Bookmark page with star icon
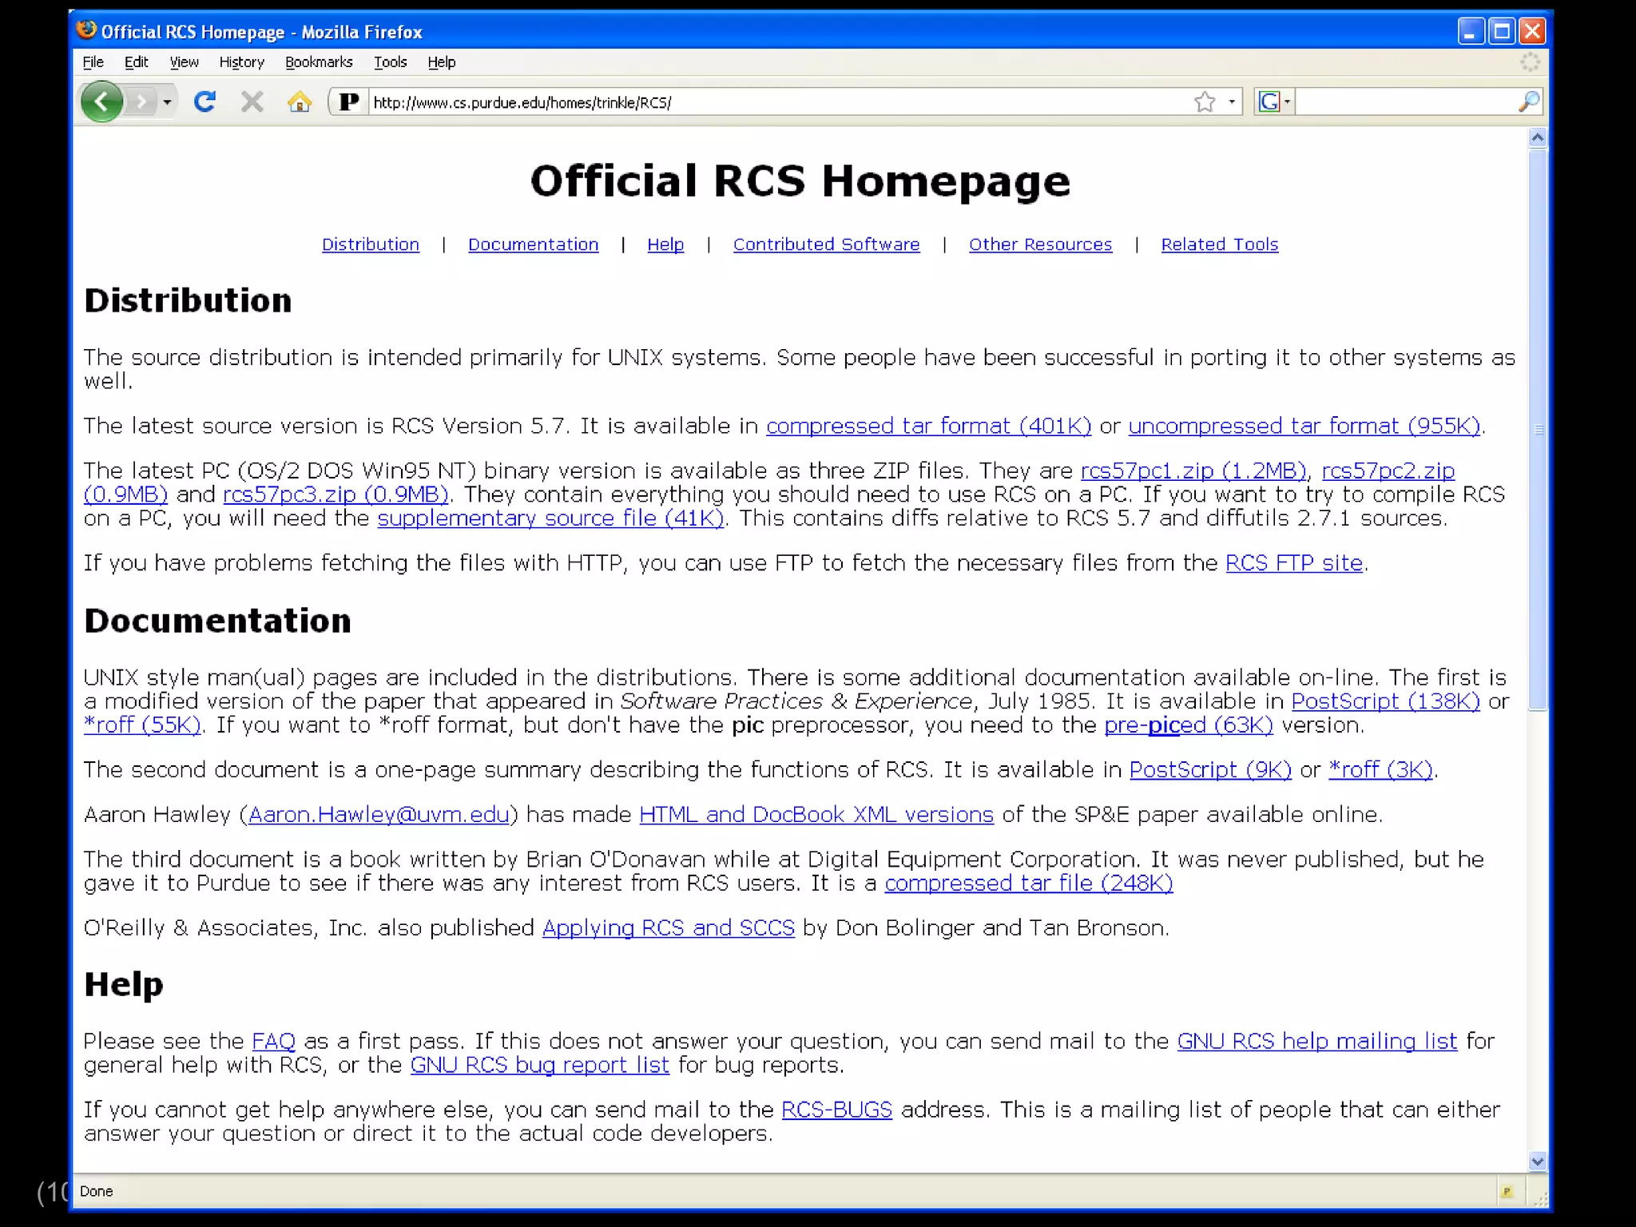 [x=1205, y=101]
